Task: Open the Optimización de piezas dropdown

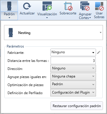Action: coord(73,85)
